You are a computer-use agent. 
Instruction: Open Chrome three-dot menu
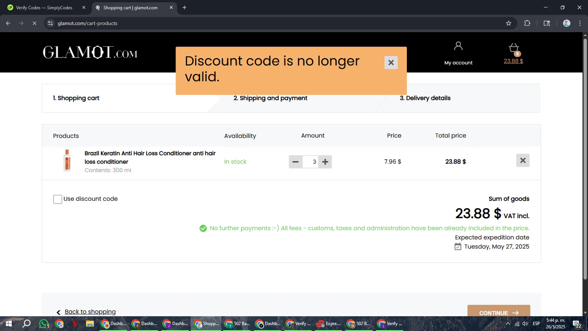580,23
